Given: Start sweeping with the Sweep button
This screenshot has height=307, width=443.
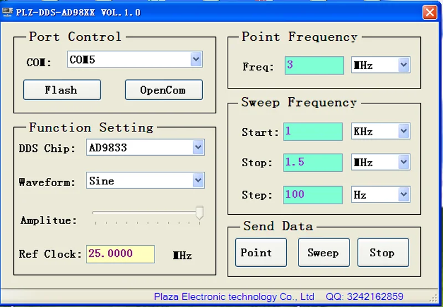Looking at the screenshot, I should click(323, 253).
